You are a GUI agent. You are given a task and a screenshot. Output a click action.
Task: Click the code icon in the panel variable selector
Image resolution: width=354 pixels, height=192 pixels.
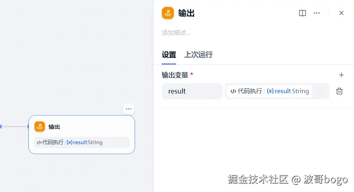(233, 91)
